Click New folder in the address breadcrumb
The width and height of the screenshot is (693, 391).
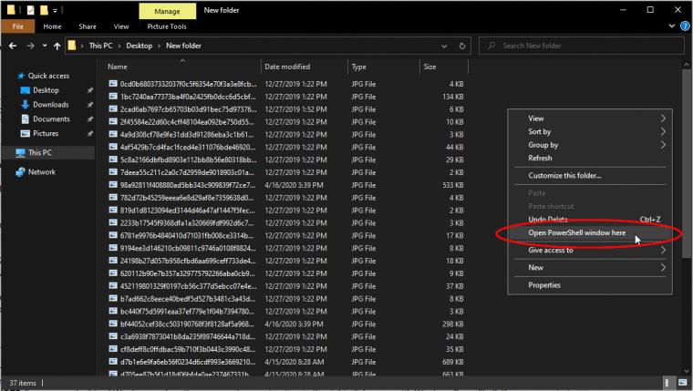(x=183, y=46)
